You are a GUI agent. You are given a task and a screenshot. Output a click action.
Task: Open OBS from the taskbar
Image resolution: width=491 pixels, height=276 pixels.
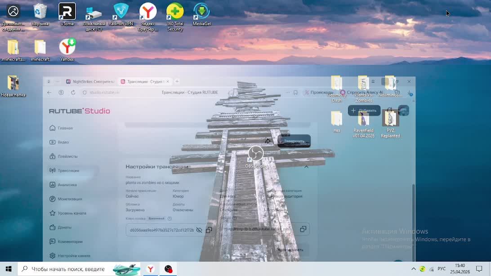pos(168,269)
